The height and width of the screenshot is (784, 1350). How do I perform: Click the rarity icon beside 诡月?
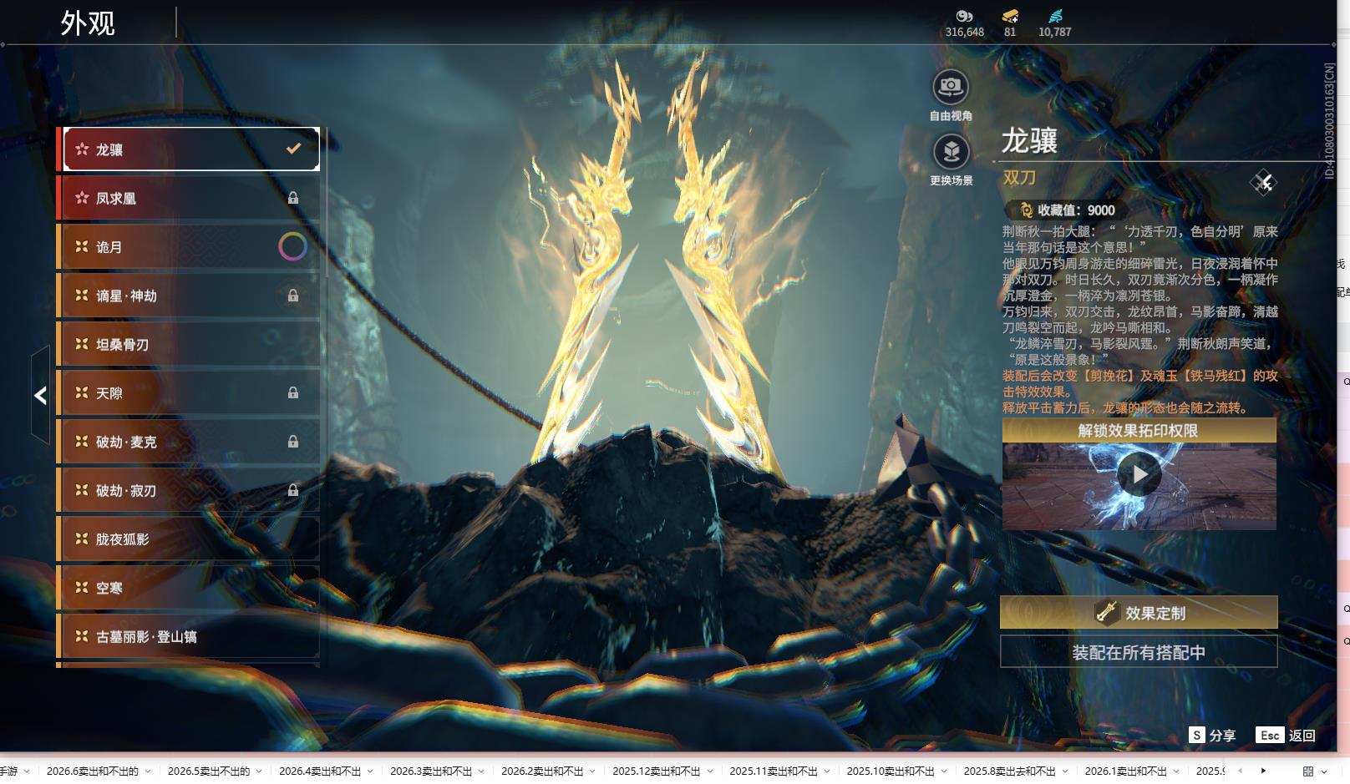(82, 246)
